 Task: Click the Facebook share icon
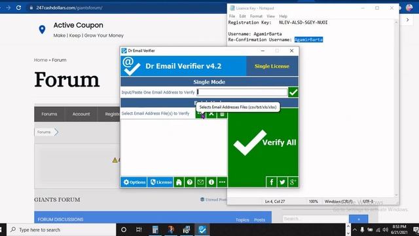[272, 182]
